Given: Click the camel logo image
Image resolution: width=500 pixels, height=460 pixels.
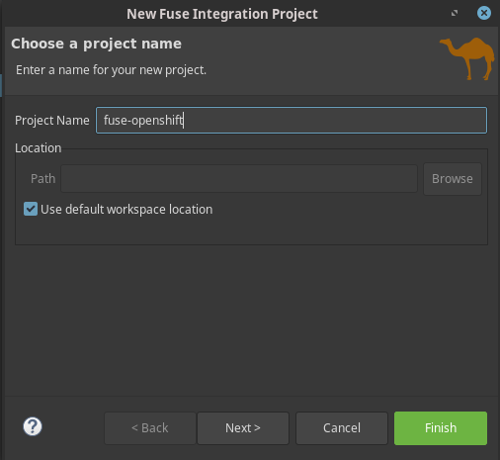Looking at the screenshot, I should click(x=467, y=58).
